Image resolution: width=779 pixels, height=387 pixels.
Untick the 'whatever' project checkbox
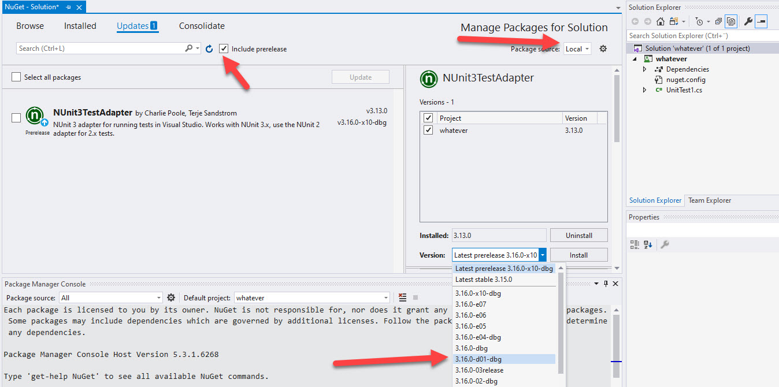(428, 131)
